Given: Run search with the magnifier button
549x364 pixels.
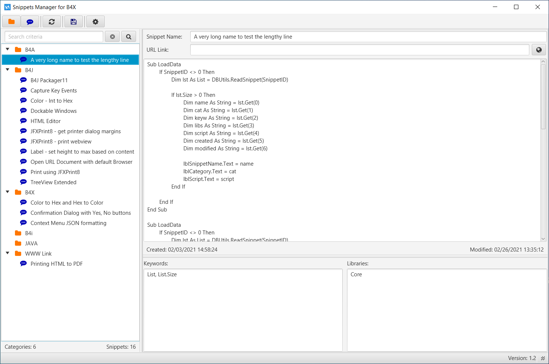Looking at the screenshot, I should [129, 37].
